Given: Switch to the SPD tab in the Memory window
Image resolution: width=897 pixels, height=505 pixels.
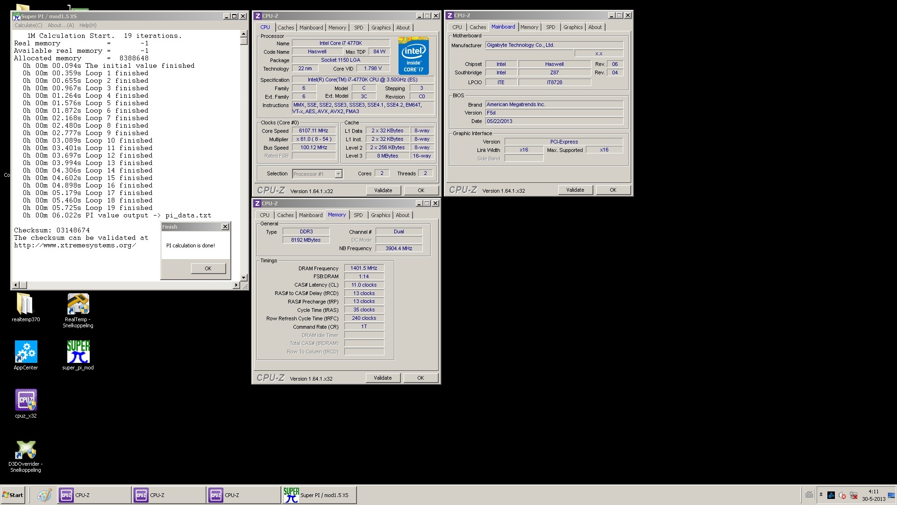Looking at the screenshot, I should point(358,215).
